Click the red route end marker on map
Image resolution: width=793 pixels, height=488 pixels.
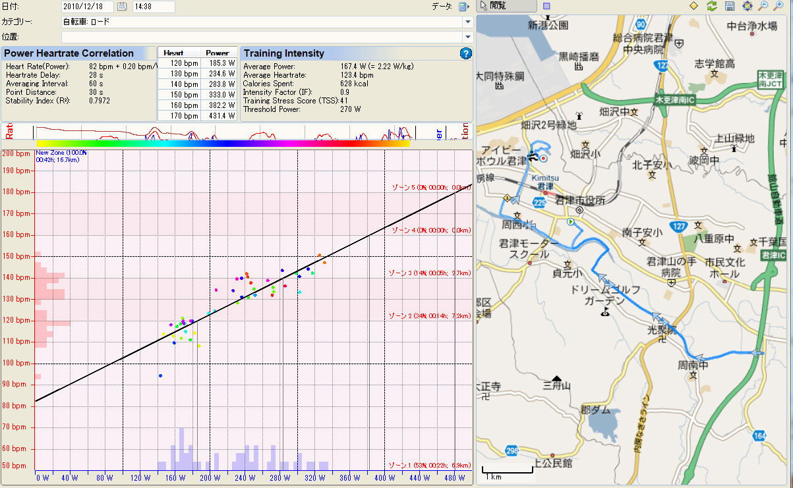tap(543, 159)
